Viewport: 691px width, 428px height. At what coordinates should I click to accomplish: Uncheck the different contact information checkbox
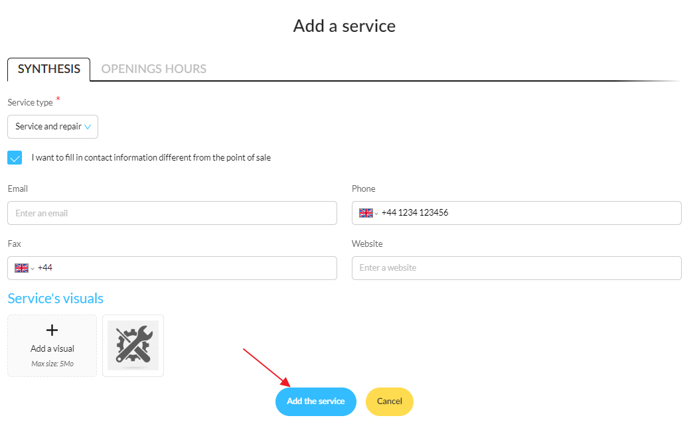15,158
